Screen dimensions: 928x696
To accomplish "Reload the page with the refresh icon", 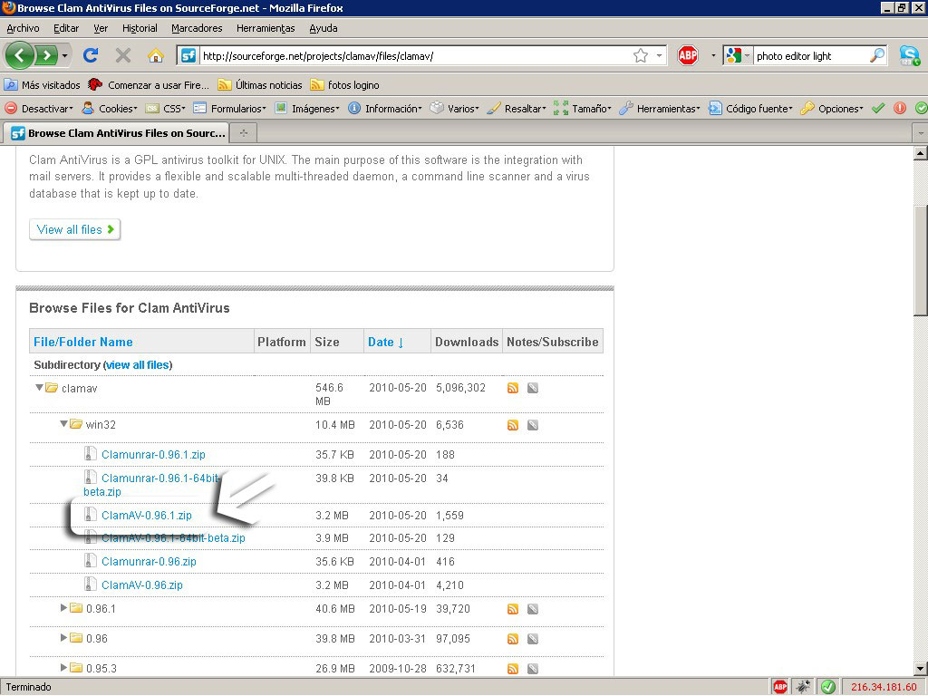I will 90,55.
